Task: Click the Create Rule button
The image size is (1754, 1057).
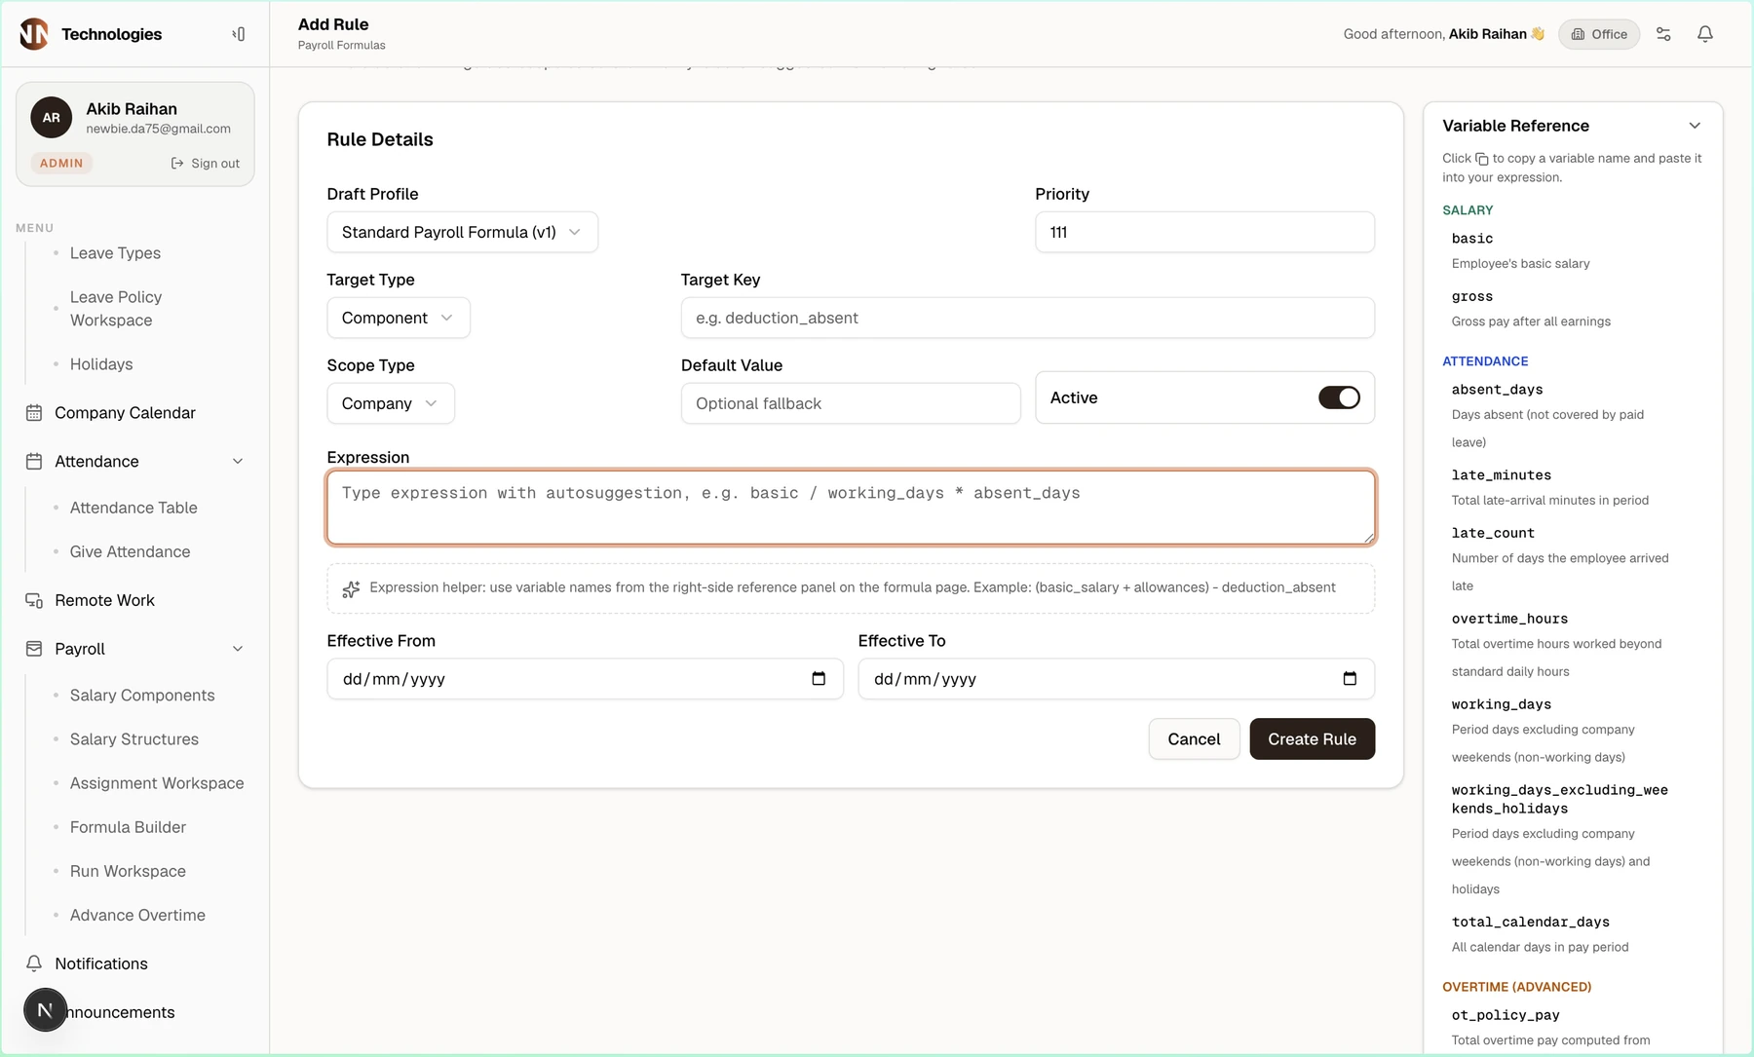Action: click(1312, 739)
